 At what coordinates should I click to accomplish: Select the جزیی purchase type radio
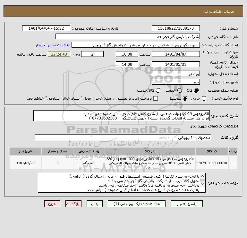click(204, 98)
